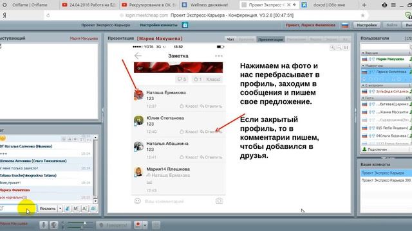412x231 pixels.
Task: Click Проект Экспресс-Карьера header link
Action: coord(106,25)
